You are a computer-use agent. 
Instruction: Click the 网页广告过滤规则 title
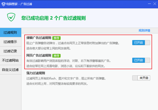tap(39, 56)
